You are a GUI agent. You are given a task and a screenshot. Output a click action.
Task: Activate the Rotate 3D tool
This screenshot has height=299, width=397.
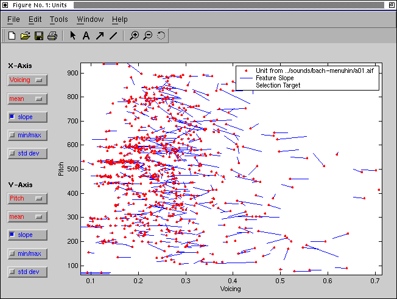[x=161, y=35]
